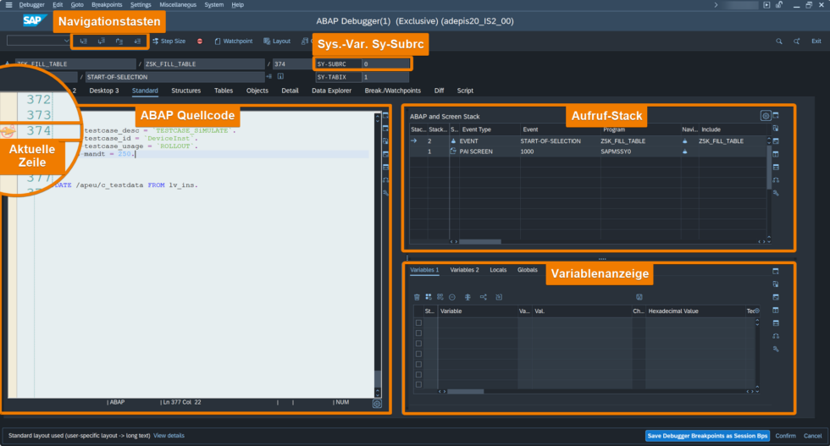830x446 pixels.
Task: Tick the fourth checkbox in variables table
Action: pyautogui.click(x=418, y=354)
